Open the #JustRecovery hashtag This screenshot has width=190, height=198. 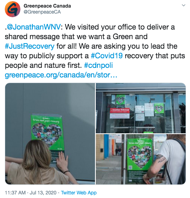point(30,46)
